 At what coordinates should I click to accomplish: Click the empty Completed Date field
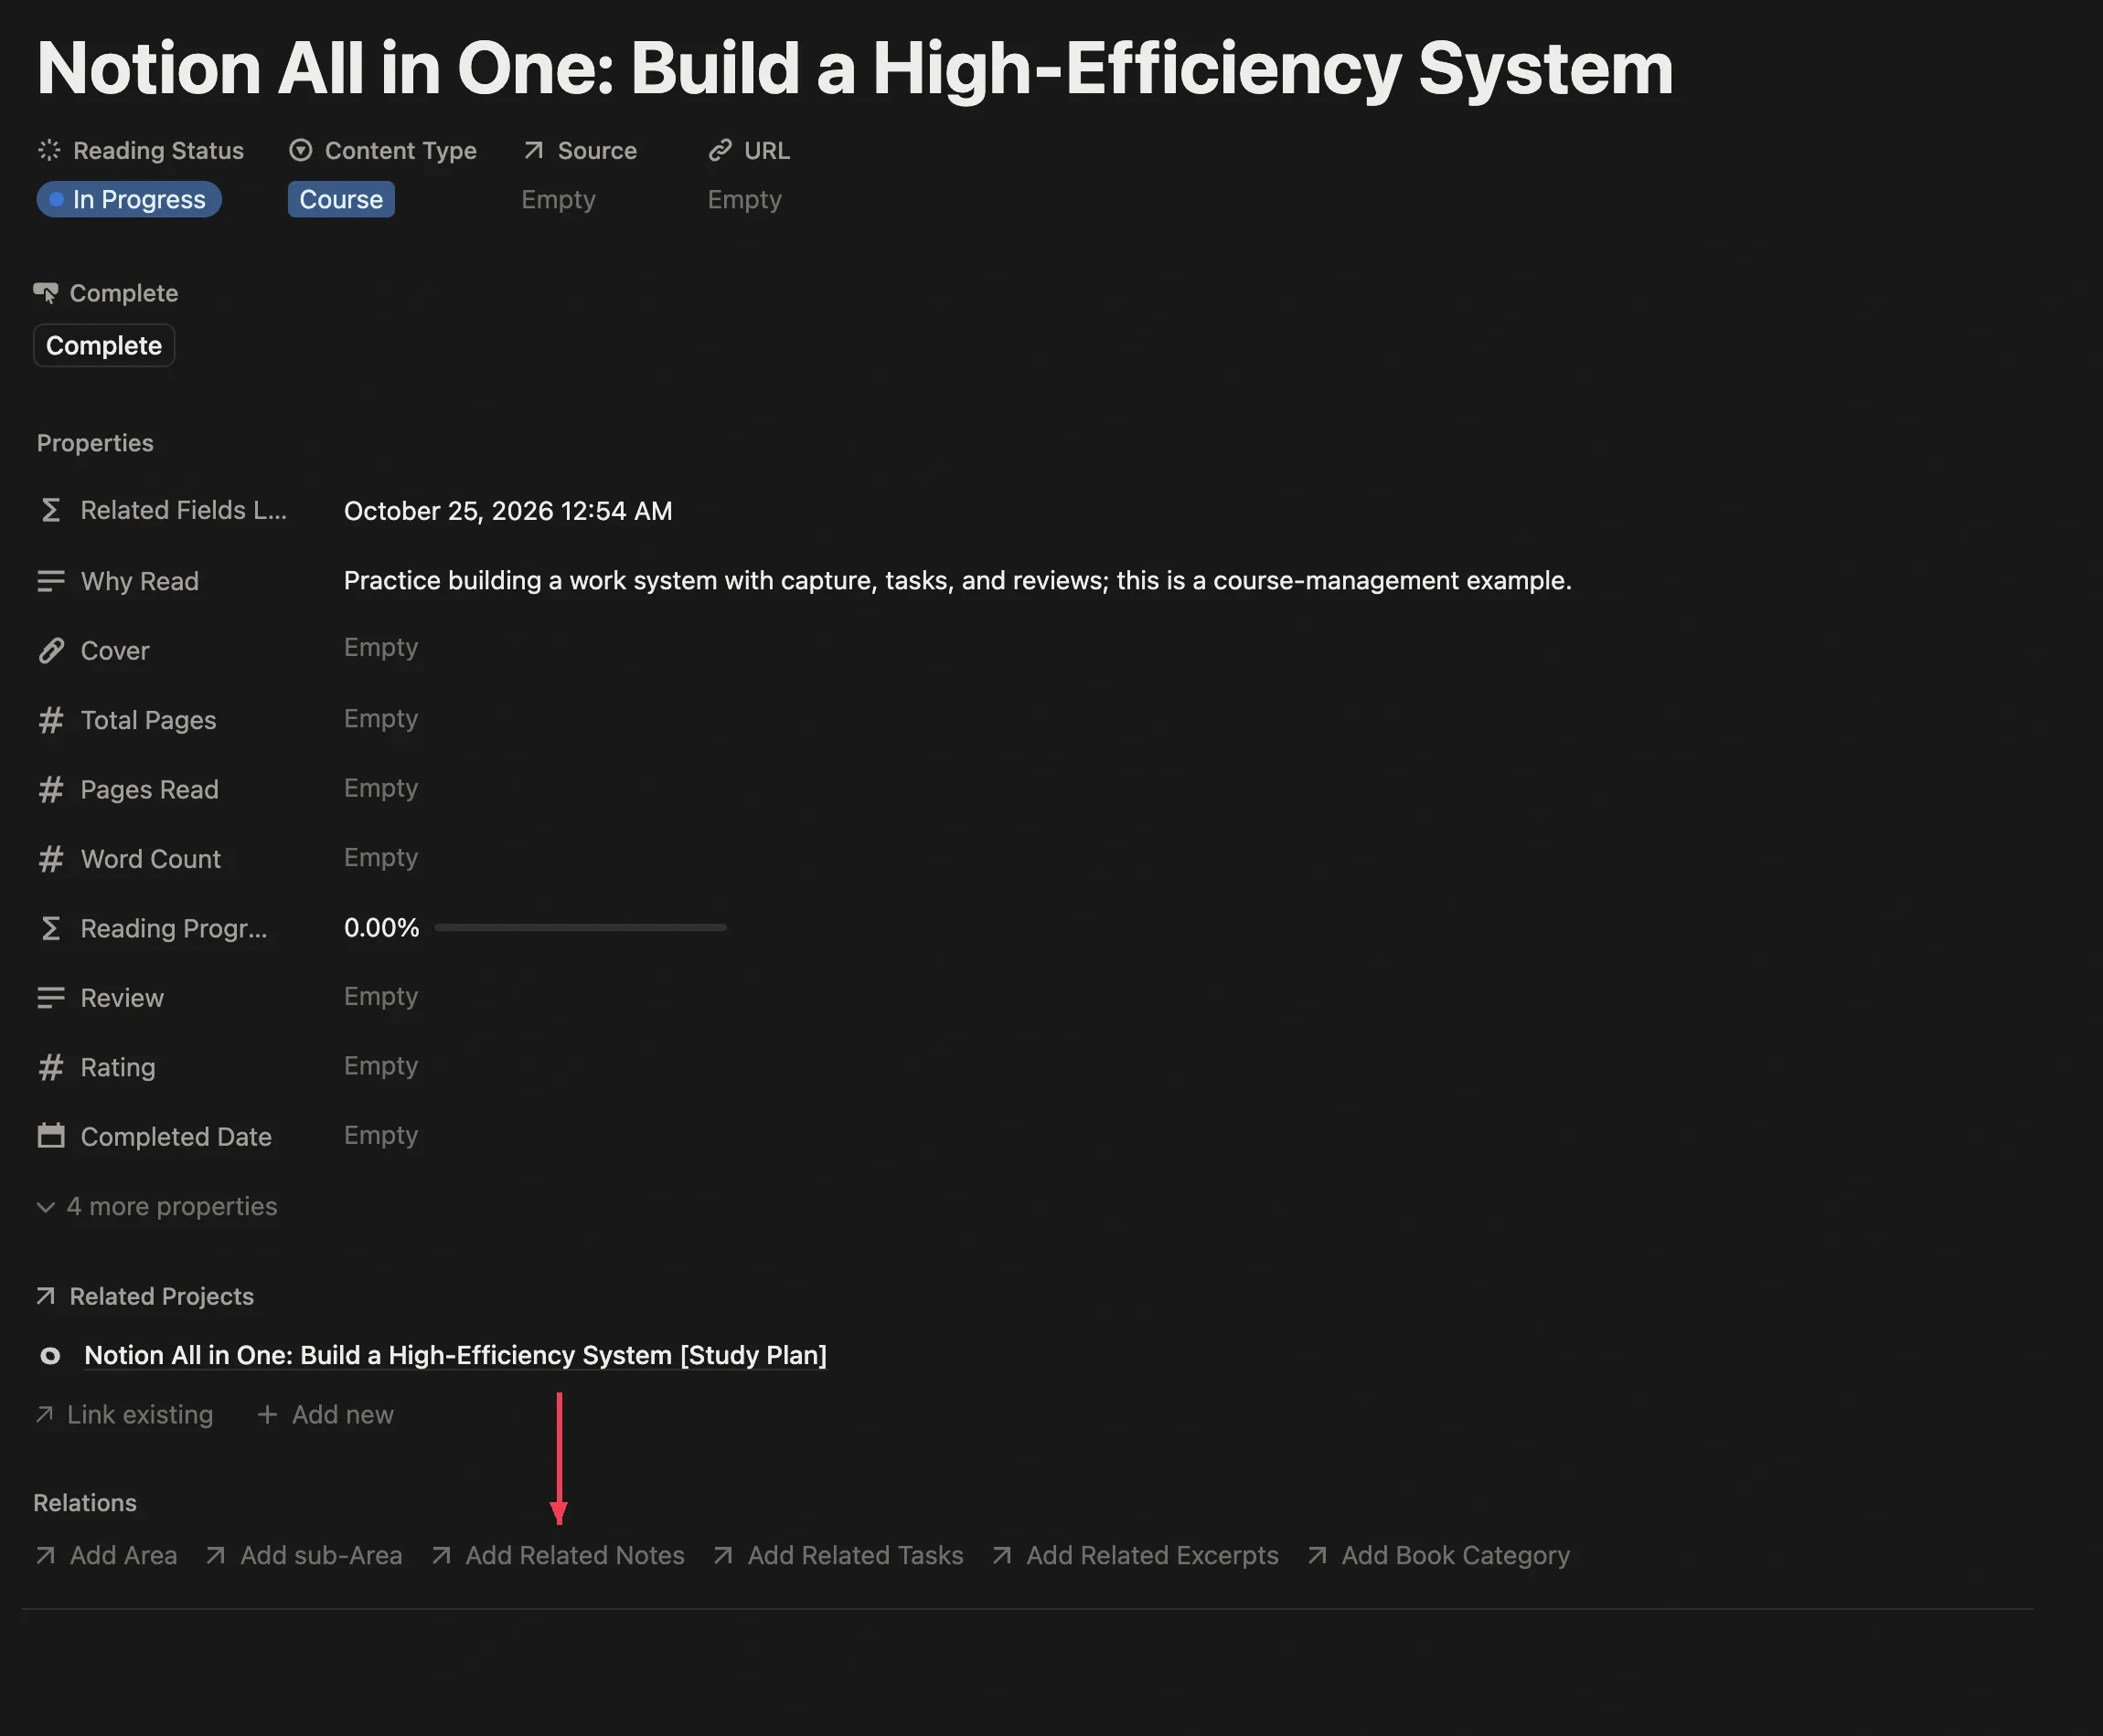(381, 1135)
